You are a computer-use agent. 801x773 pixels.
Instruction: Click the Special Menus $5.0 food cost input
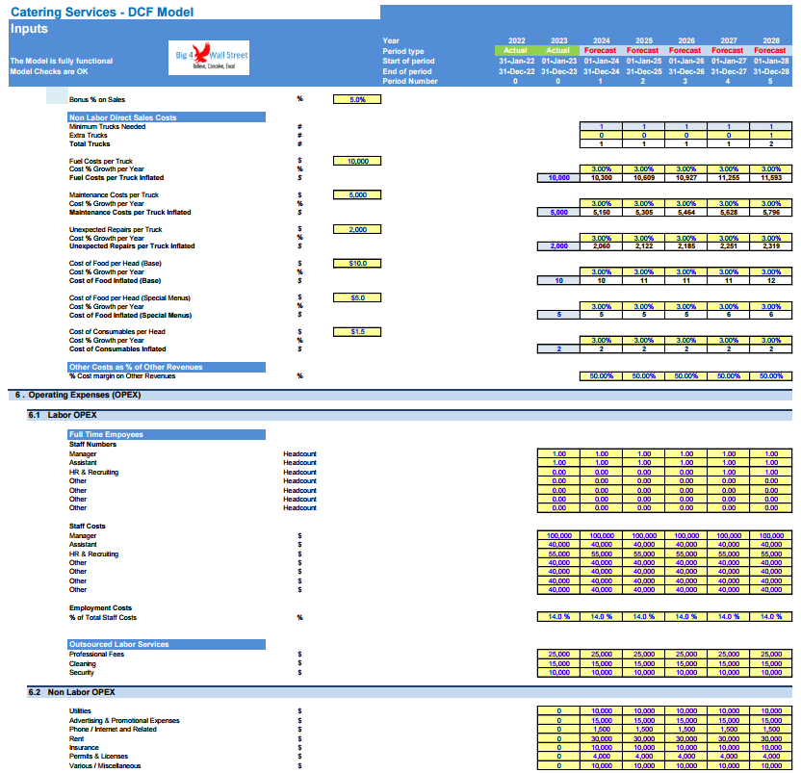357,297
